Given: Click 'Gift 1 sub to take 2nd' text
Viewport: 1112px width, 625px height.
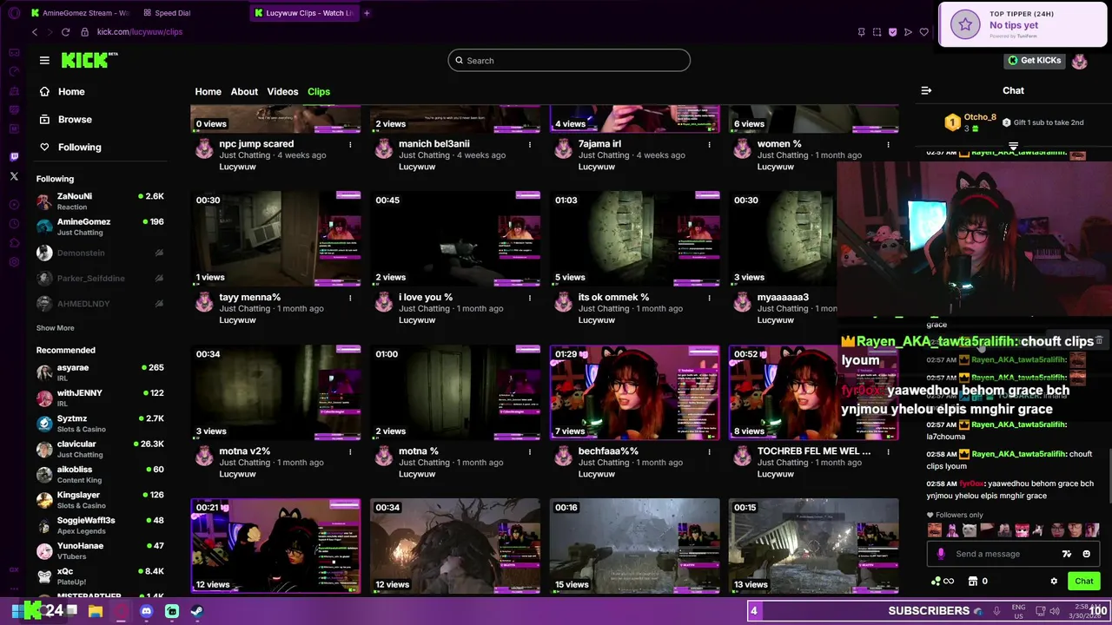Looking at the screenshot, I should pos(1049,122).
